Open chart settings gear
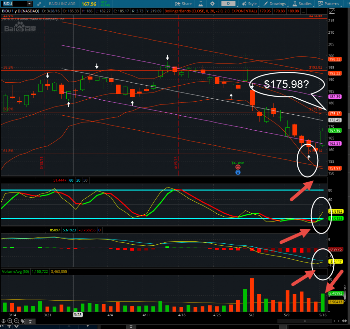The width and height of the screenshot is (350, 329). click(212, 4)
